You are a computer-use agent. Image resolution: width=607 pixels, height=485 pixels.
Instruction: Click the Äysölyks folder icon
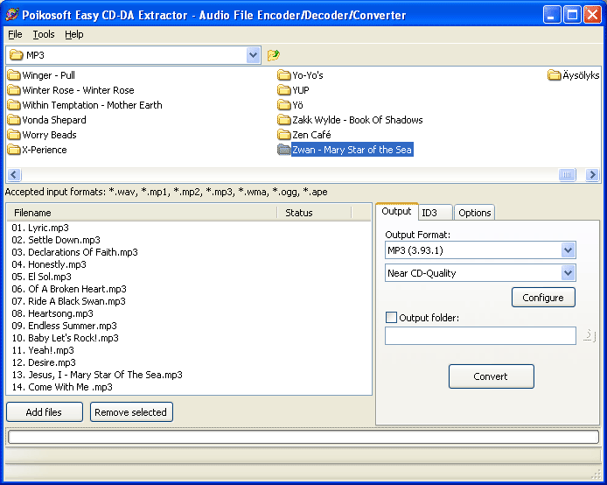point(555,75)
